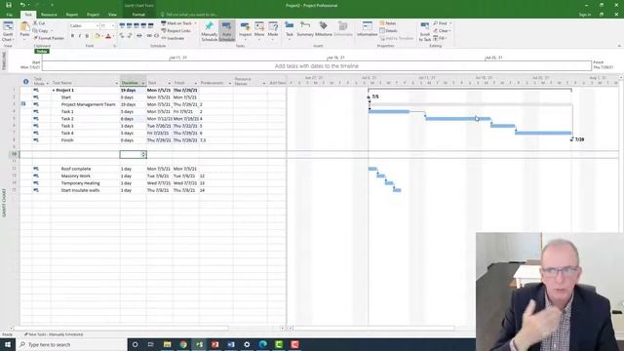624x351 pixels.
Task: Click Copy in the Clipboard group
Action: (41, 30)
